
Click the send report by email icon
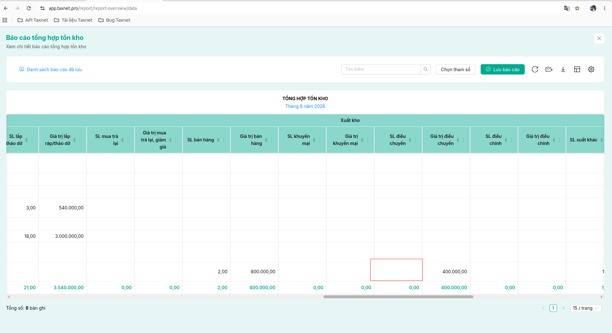pos(549,69)
